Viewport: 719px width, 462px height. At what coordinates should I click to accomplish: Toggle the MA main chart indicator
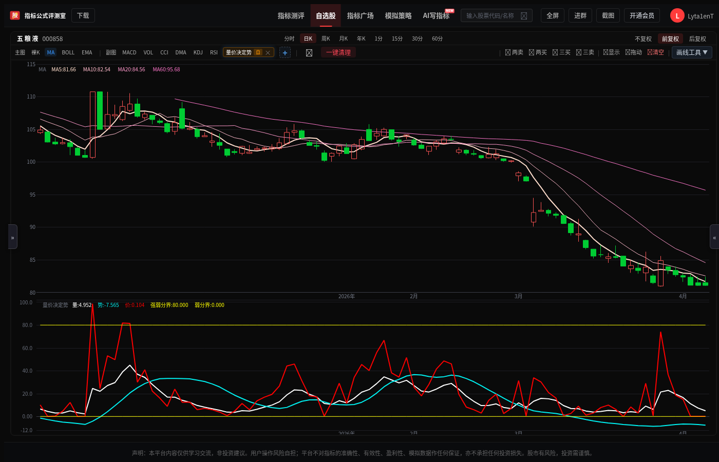pyautogui.click(x=51, y=52)
